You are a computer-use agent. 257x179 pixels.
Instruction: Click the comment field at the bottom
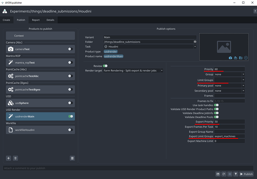128,168
